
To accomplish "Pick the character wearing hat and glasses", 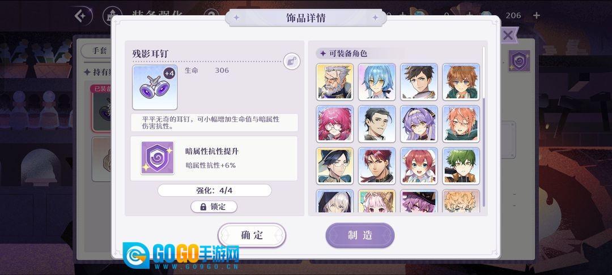I will coord(335,166).
